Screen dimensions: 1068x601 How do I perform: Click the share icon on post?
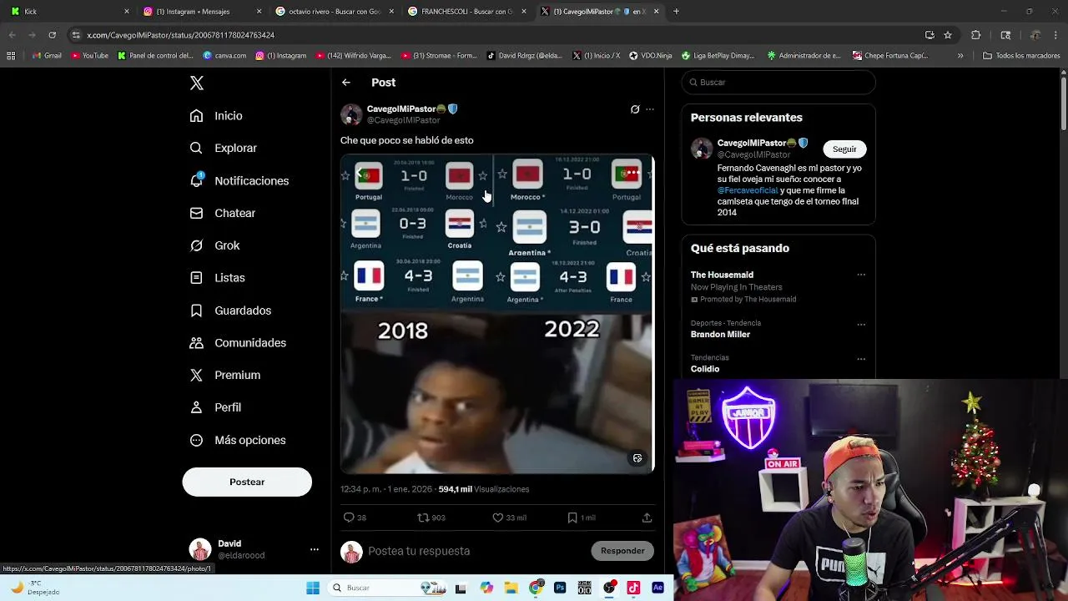click(647, 518)
